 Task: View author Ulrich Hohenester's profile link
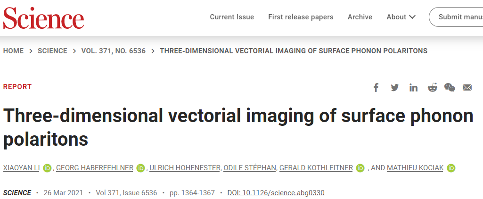click(x=185, y=168)
